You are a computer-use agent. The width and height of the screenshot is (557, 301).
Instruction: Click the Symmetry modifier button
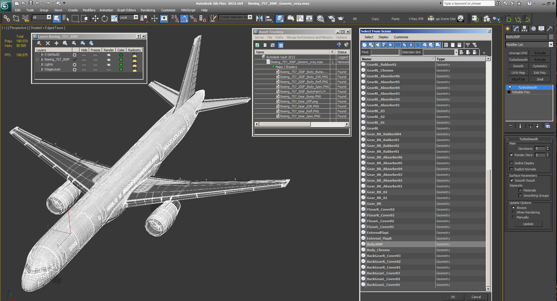click(x=540, y=66)
